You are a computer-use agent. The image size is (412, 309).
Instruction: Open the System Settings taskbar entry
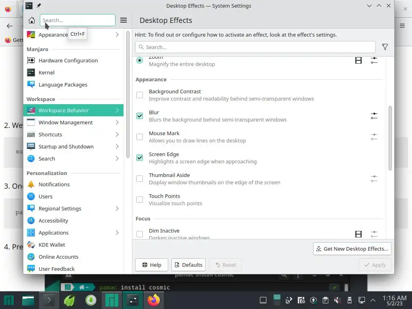pos(134,300)
